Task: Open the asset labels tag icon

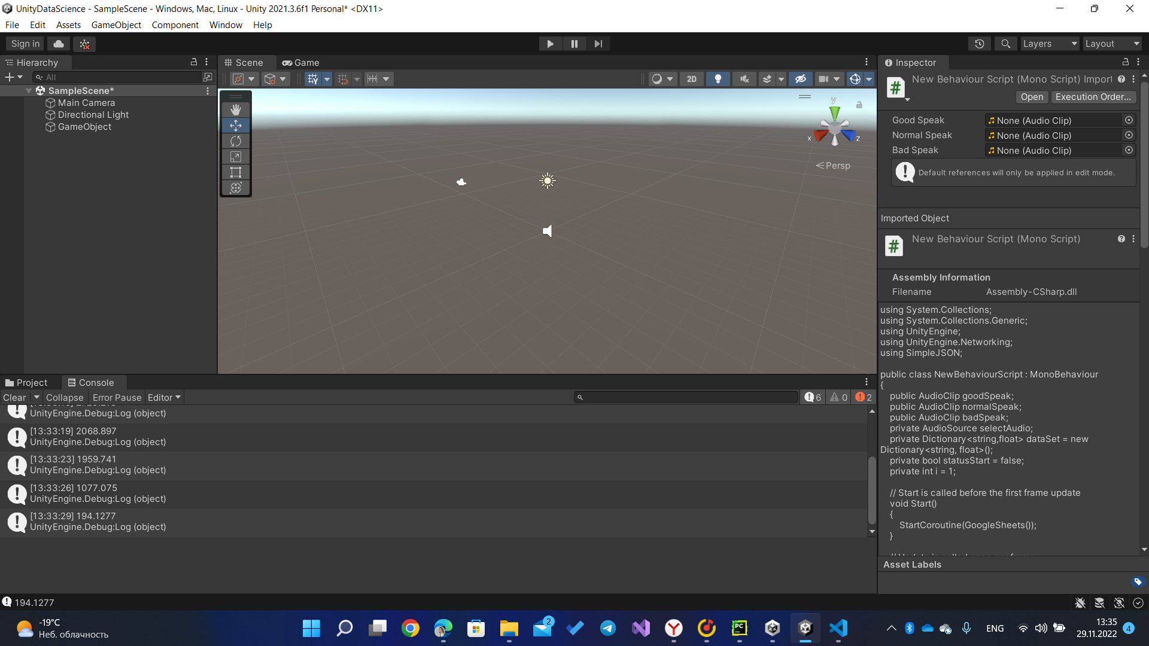Action: 1138,581
